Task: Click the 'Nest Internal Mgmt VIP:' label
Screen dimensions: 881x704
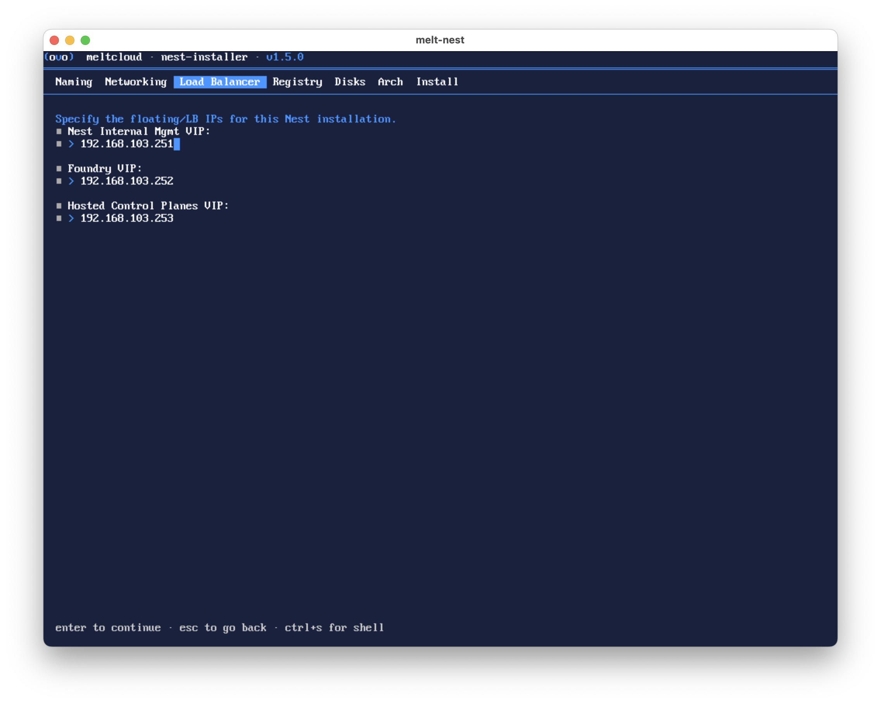Action: (x=139, y=131)
